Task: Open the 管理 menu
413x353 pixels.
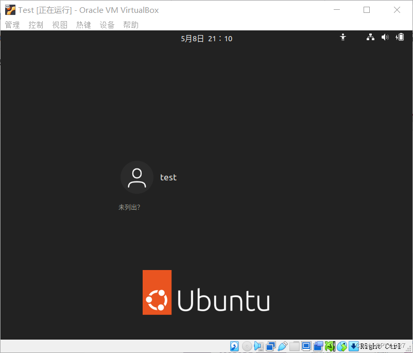Action: coord(12,25)
